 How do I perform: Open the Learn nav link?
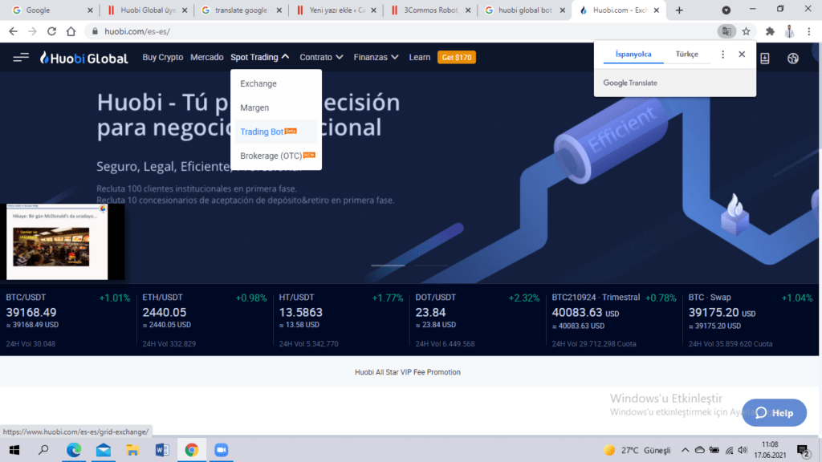419,57
